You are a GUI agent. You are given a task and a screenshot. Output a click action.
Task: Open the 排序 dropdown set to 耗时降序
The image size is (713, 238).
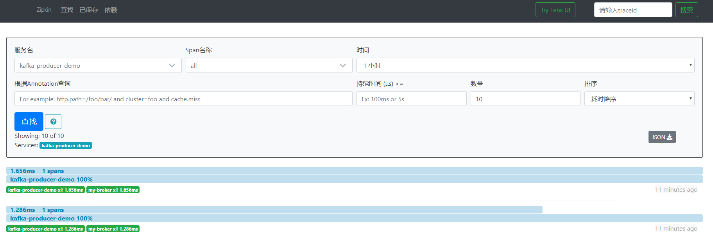pos(639,99)
